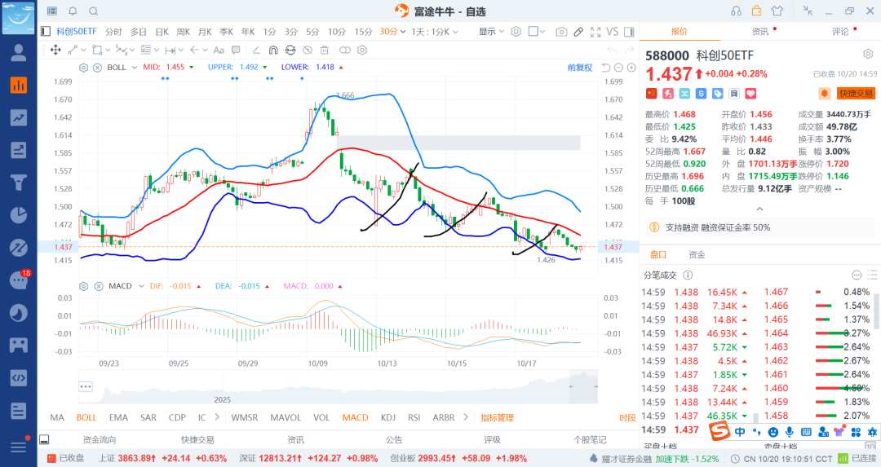Image resolution: width=881 pixels, height=467 pixels.
Task: Toggle the KDJ indicator on
Action: (x=387, y=417)
